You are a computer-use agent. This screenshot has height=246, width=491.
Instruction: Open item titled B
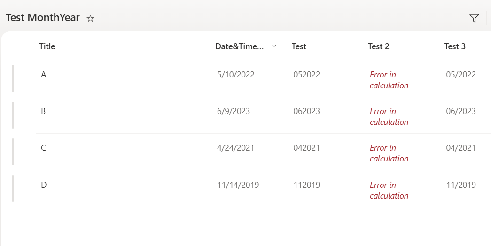click(x=43, y=111)
